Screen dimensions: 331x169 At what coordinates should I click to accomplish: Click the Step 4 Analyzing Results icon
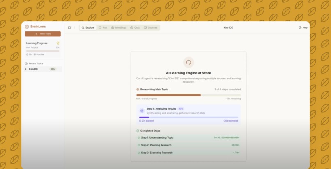pyautogui.click(x=142, y=111)
